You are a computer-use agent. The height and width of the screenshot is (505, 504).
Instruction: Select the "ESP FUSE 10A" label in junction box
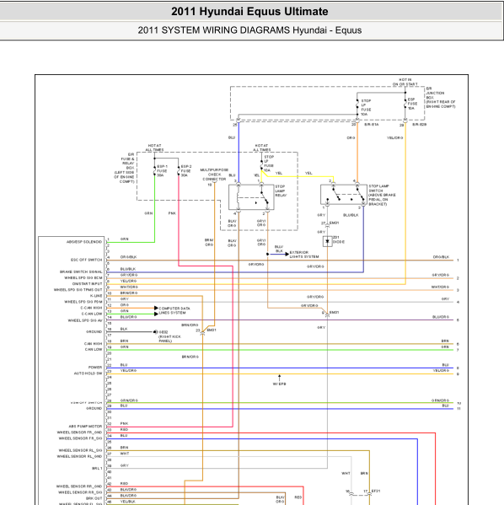pos(412,104)
